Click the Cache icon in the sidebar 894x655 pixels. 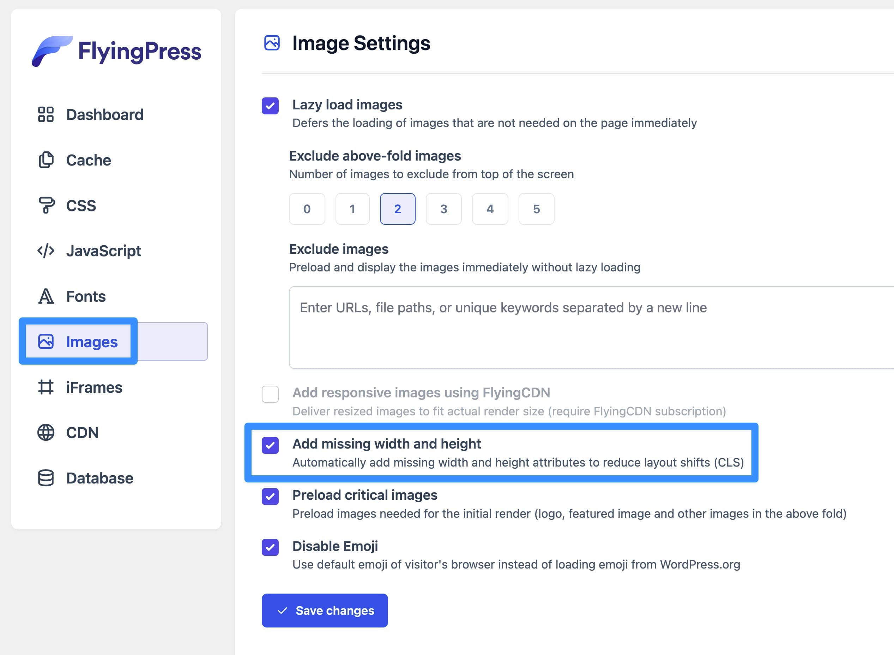point(46,160)
